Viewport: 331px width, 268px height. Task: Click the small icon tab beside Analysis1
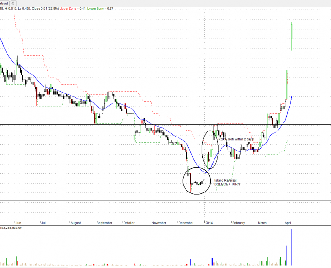pyautogui.click(x=13, y=3)
